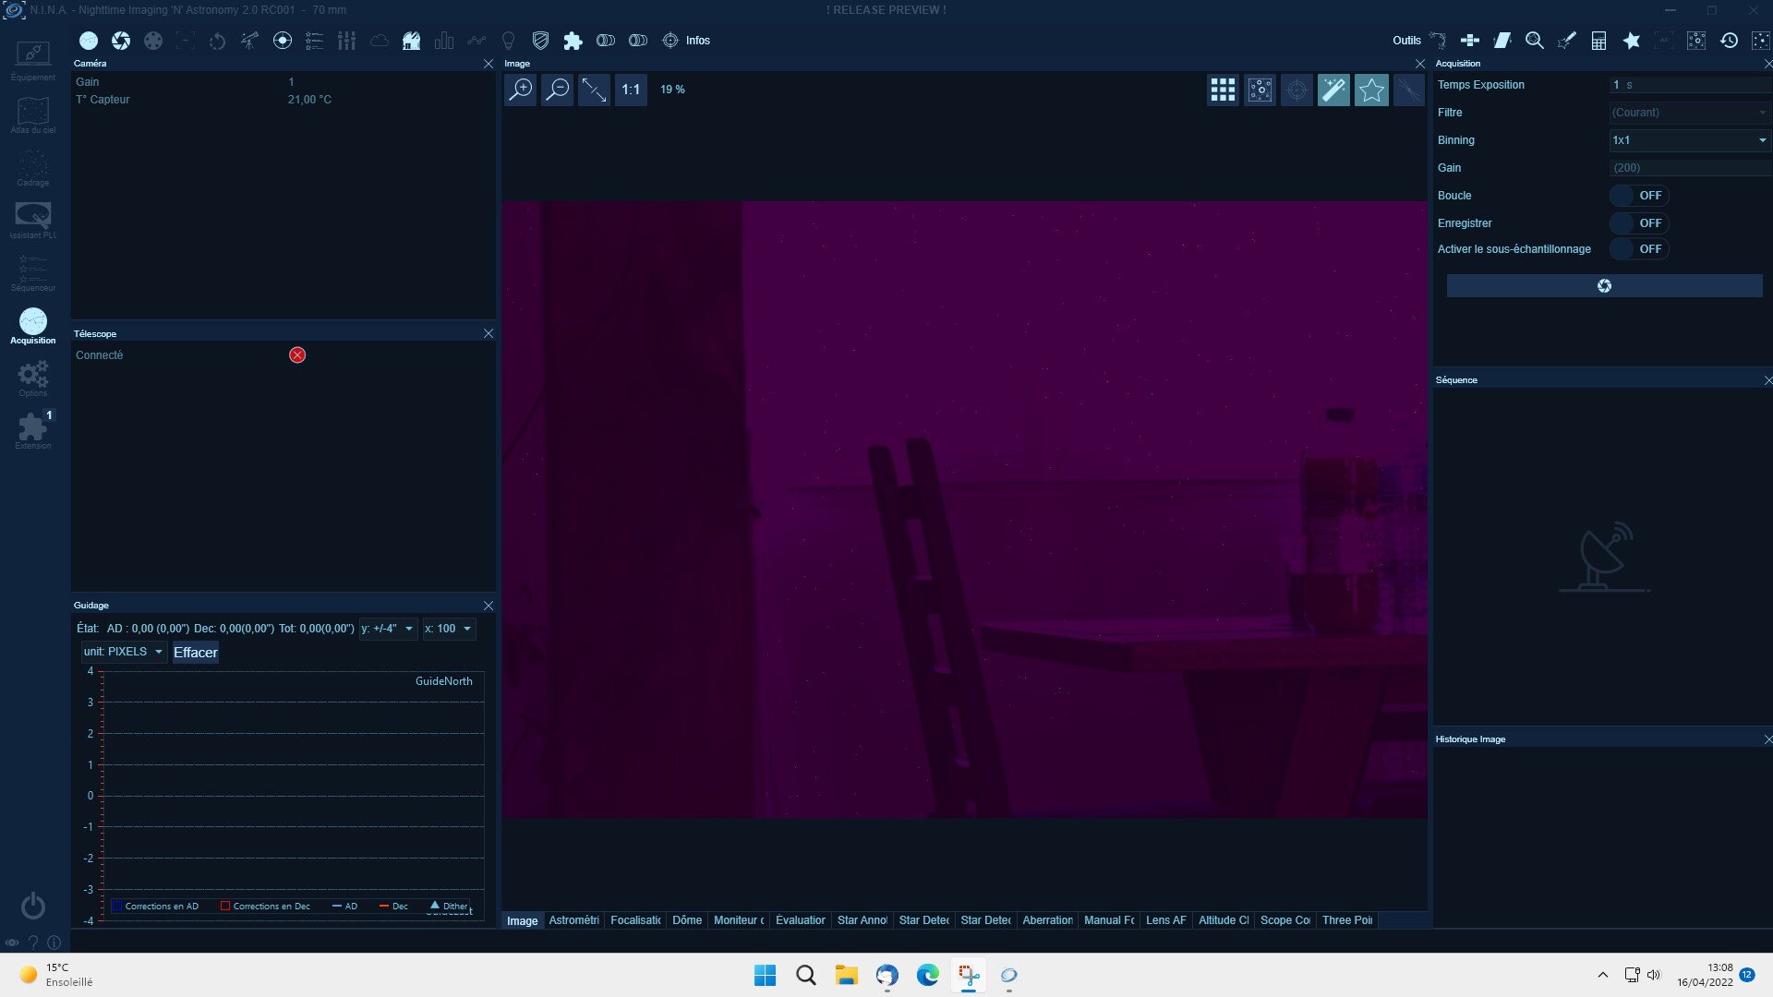The image size is (1773, 997).
Task: Toggle the auto-stretch wand icon
Action: (x=1333, y=90)
